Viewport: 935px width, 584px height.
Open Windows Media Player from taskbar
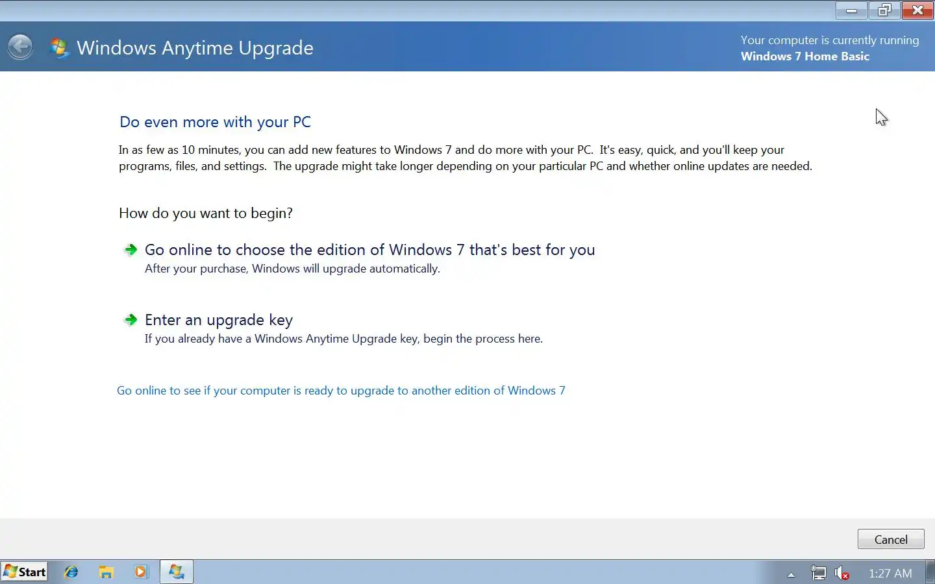(141, 572)
